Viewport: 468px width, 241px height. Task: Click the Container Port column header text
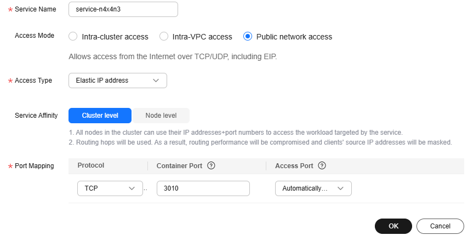coord(179,166)
